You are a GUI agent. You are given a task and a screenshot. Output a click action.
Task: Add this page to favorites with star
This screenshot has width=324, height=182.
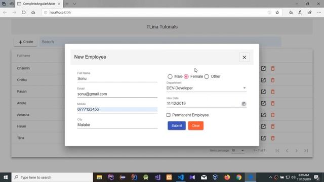click(x=277, y=12)
